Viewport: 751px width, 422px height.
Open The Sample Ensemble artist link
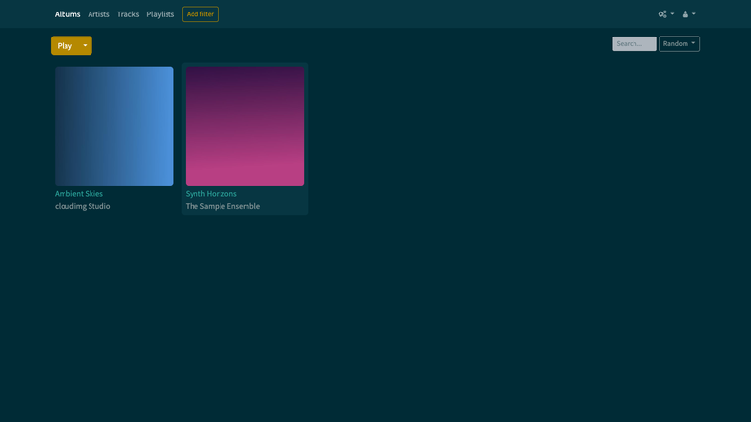click(222, 206)
